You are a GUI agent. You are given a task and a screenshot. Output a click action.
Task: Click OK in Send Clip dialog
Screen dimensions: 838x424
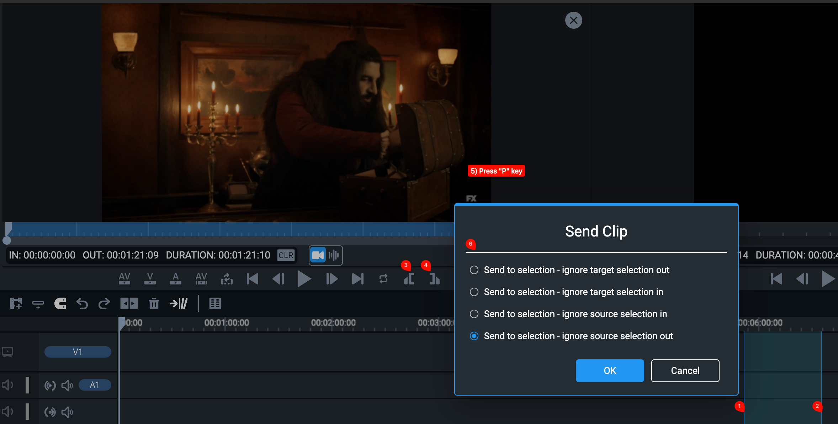610,371
